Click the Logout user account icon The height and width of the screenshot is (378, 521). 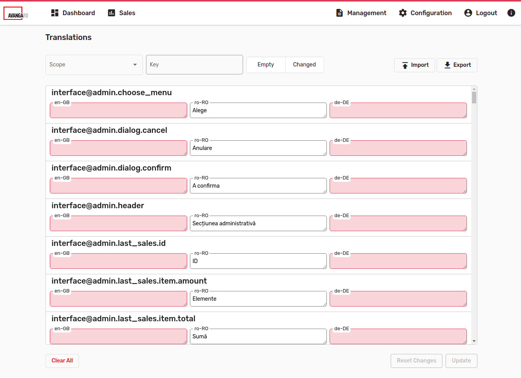[468, 13]
